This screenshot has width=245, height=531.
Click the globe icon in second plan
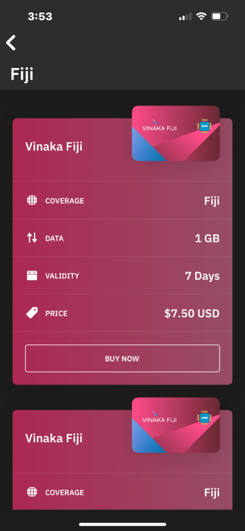pyautogui.click(x=32, y=492)
